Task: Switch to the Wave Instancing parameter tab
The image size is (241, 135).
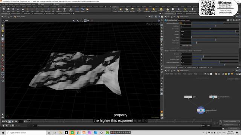Action: (x=182, y=51)
